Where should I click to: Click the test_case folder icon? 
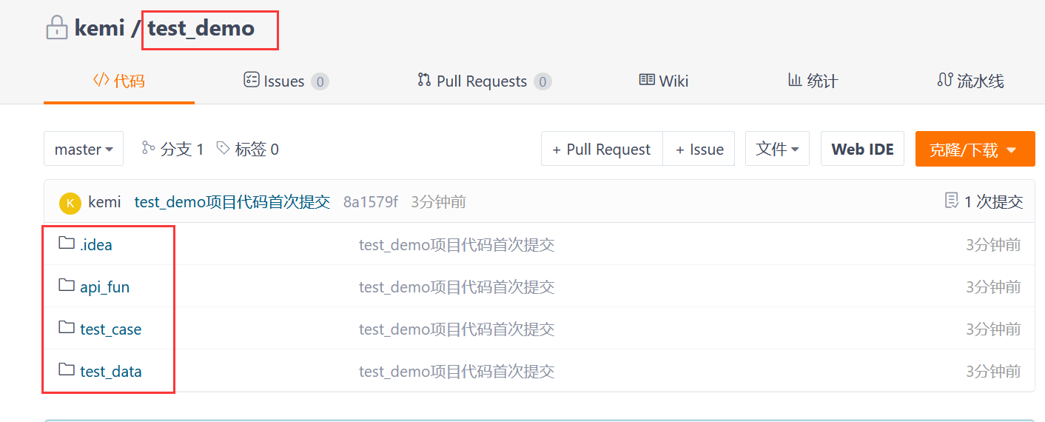click(x=67, y=328)
